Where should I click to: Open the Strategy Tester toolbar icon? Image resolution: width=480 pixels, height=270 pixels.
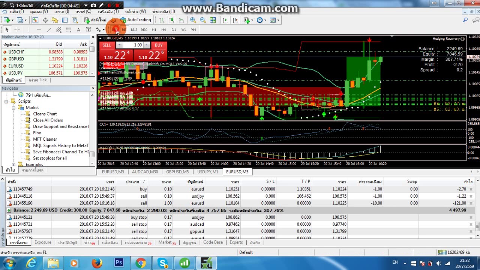(75, 20)
